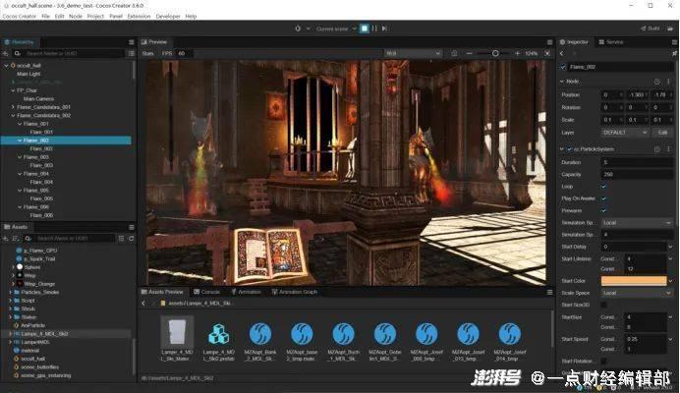This screenshot has height=393, width=680.
Task: Click the Stats button in Preview
Action: pos(147,53)
